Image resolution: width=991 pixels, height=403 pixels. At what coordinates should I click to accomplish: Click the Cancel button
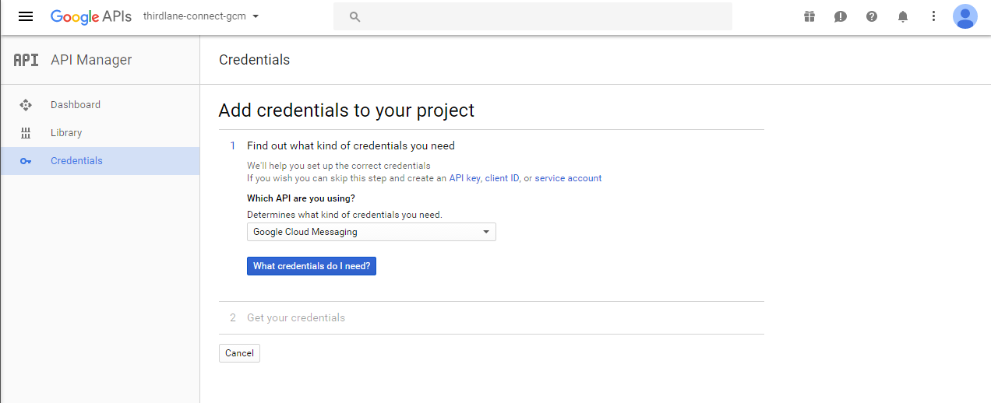pyautogui.click(x=239, y=353)
